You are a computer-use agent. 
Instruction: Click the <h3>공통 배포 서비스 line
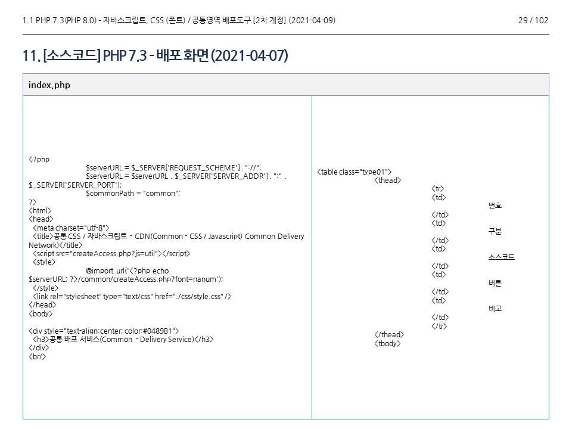pos(123,339)
